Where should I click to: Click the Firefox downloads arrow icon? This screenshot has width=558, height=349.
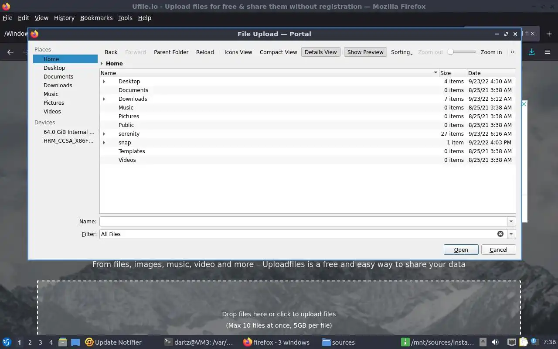click(x=531, y=52)
